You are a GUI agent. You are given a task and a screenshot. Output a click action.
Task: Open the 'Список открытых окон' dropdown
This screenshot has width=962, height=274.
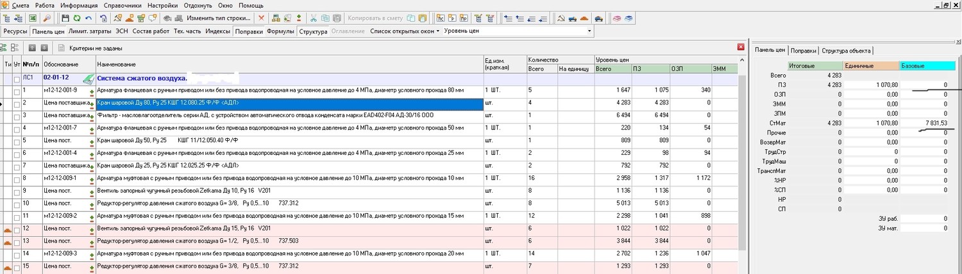point(404,31)
